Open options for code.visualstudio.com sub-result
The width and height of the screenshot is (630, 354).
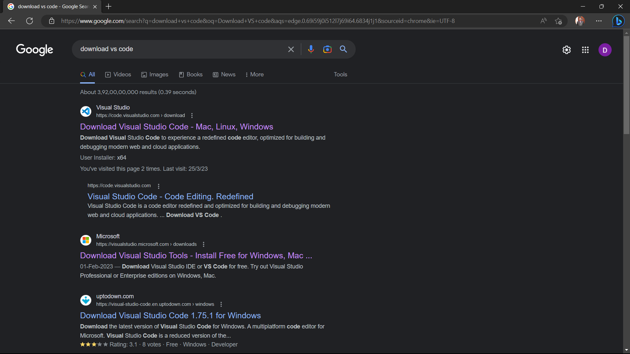point(158,186)
